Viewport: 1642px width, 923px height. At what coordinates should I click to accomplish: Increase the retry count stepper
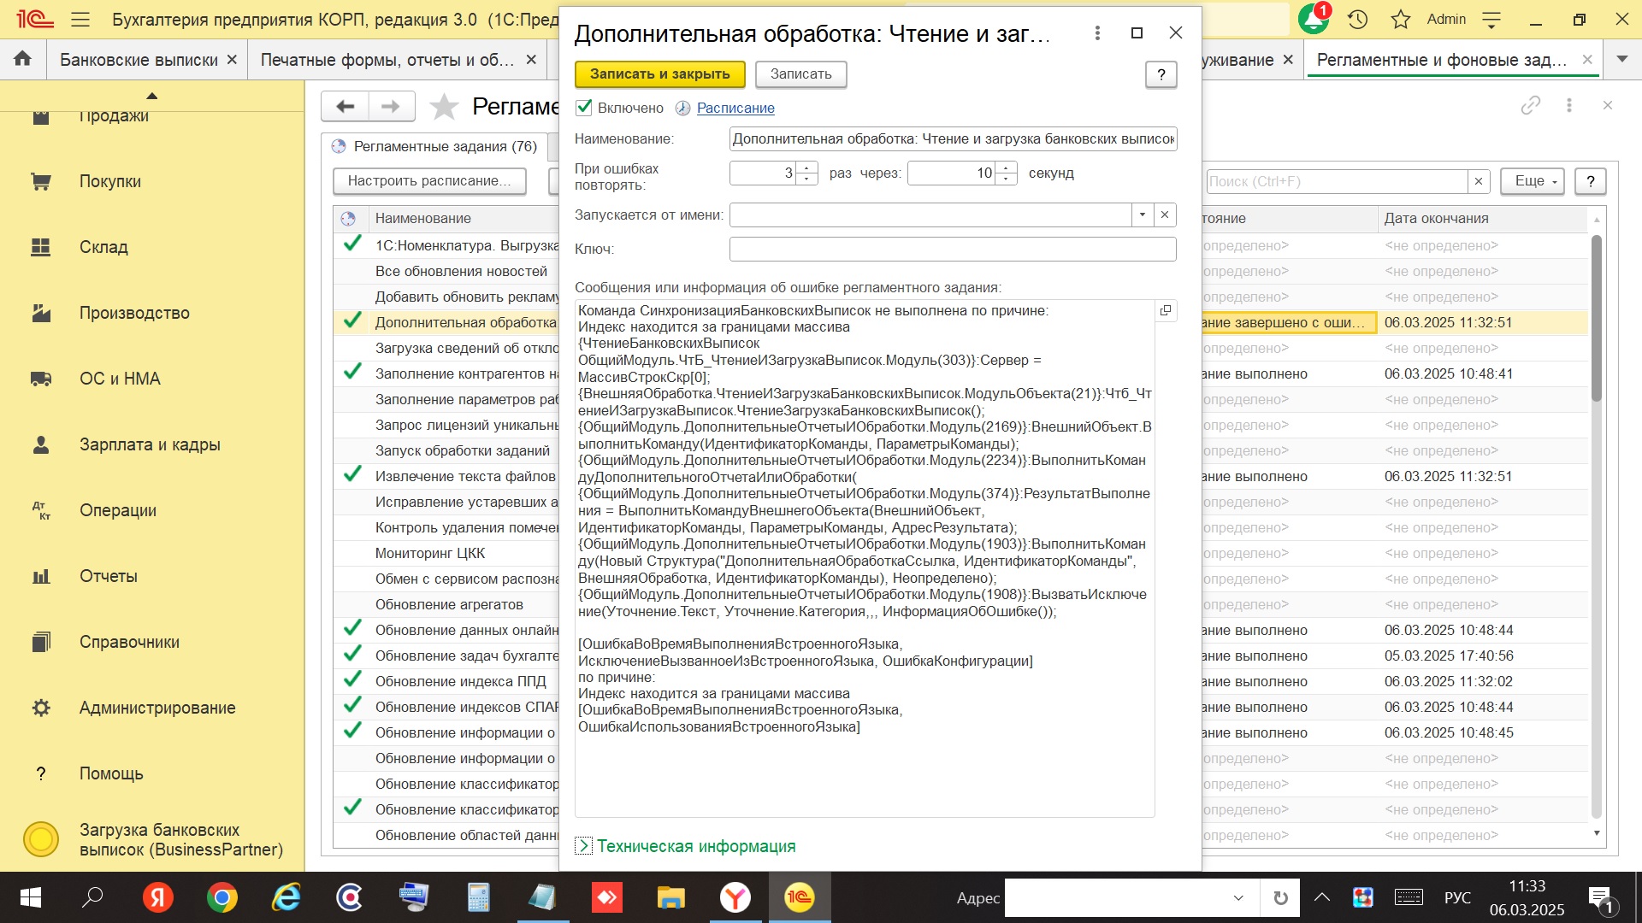click(807, 168)
